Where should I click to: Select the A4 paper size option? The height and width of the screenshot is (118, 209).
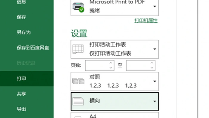tap(115, 115)
